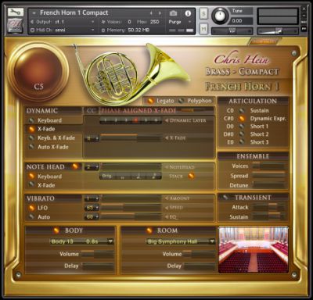Select dynamic layer 4

(135, 120)
